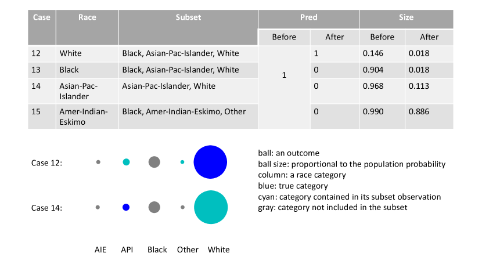
Task: Click the Case 14 row label
Action: pyautogui.click(x=46, y=208)
